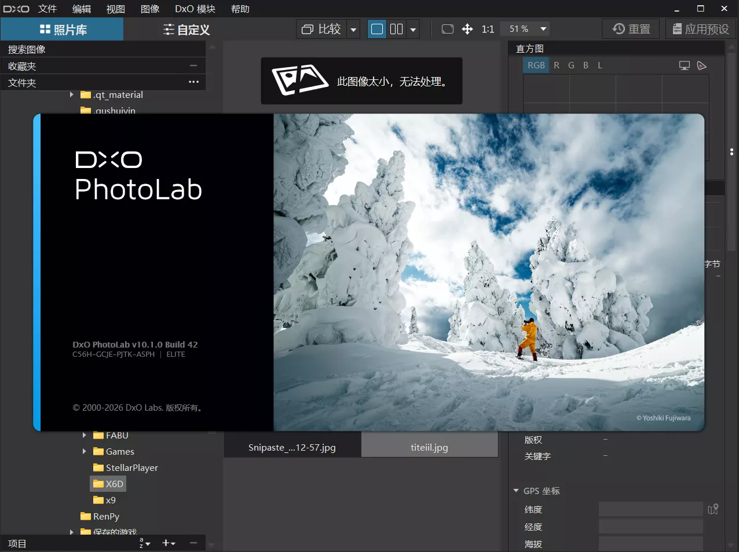Click the image-too-small warning icon
The width and height of the screenshot is (739, 552).
tap(299, 81)
